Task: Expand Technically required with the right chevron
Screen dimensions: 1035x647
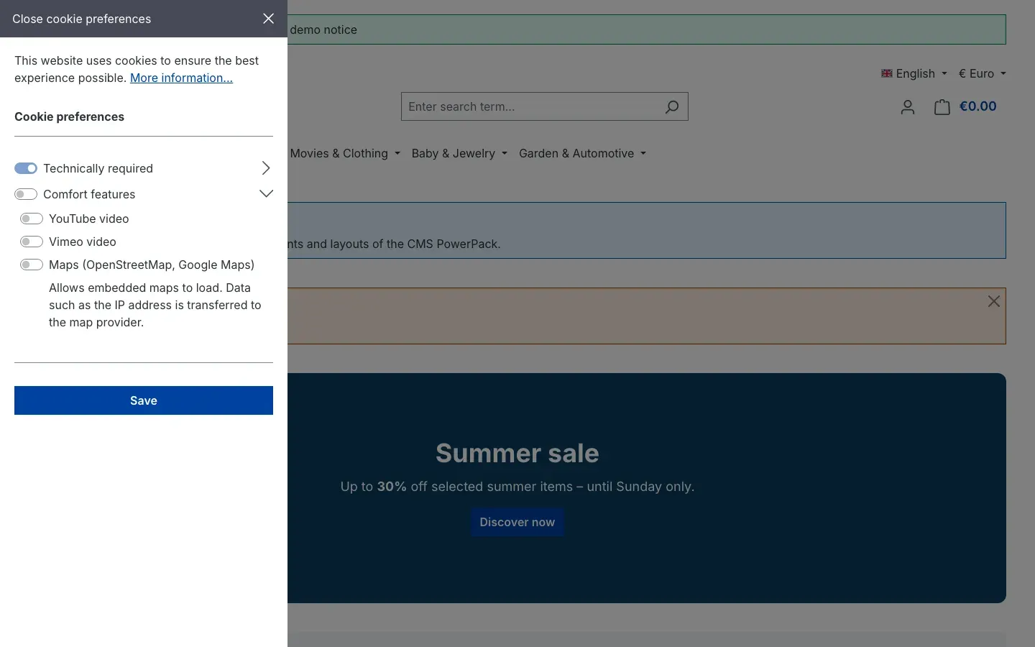Action: coord(266,168)
